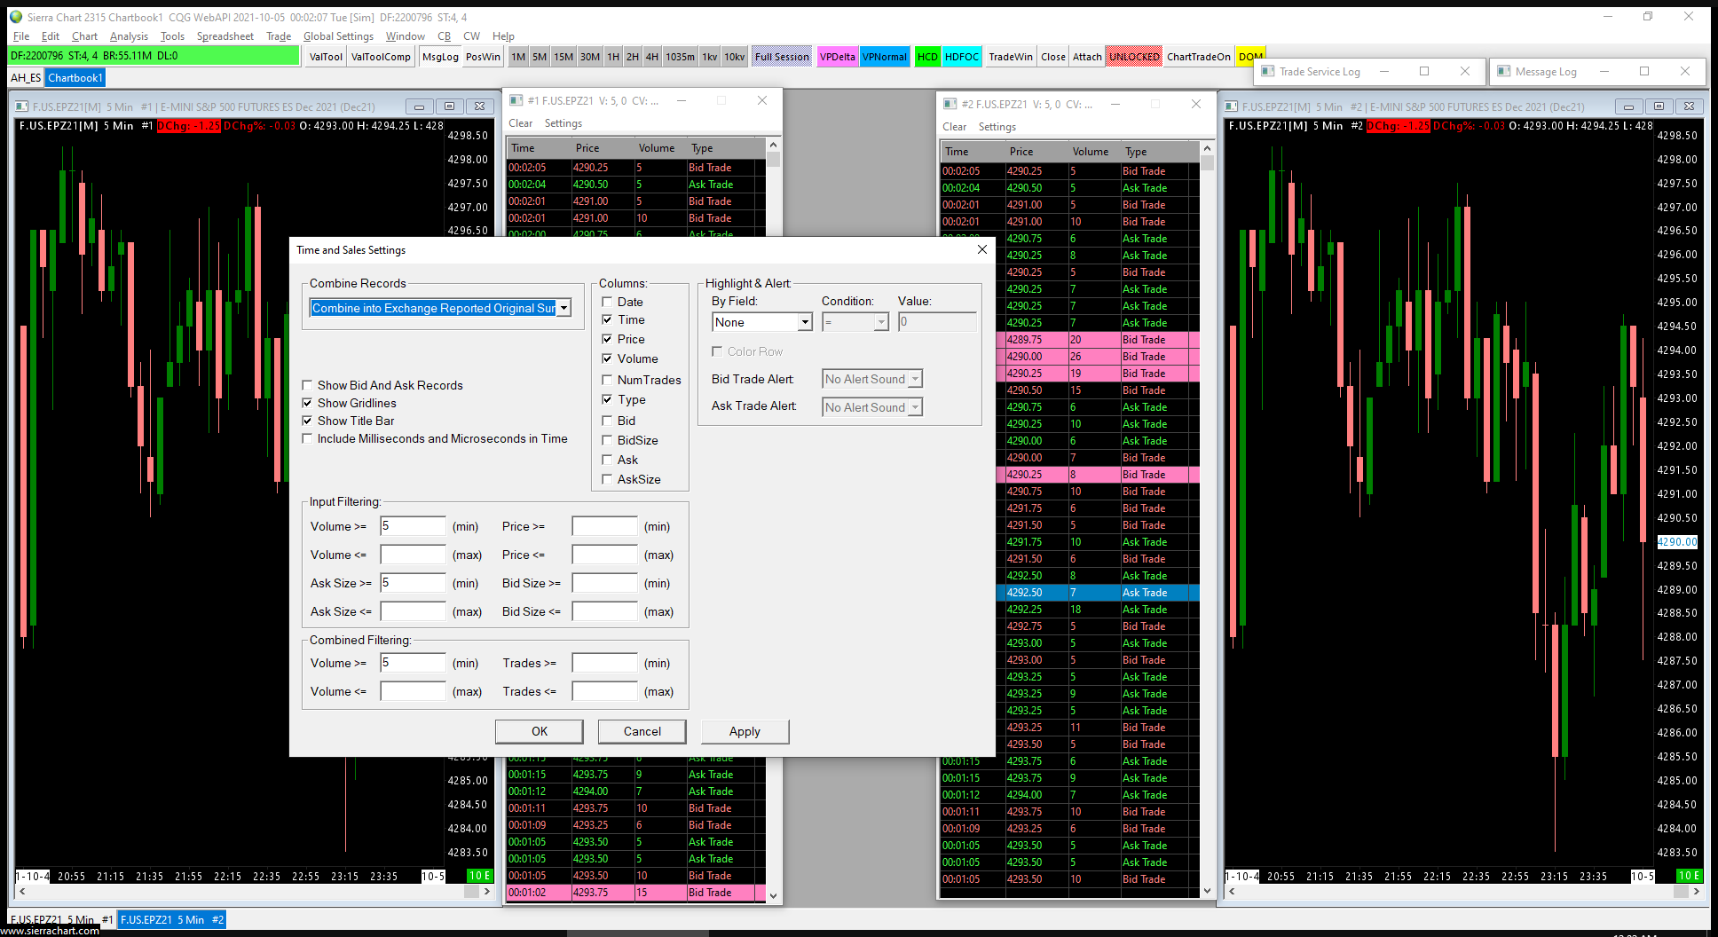Click Clear in the #1 Time and Sales window

point(521,123)
